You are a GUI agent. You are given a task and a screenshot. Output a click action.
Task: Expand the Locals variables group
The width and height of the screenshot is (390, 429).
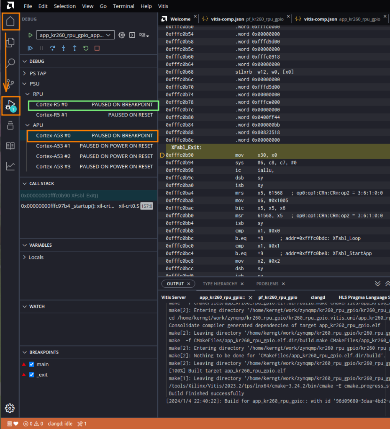click(x=25, y=257)
